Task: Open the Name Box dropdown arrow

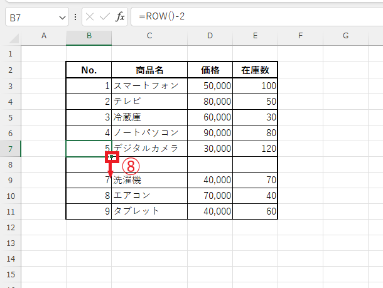Action: coord(62,18)
